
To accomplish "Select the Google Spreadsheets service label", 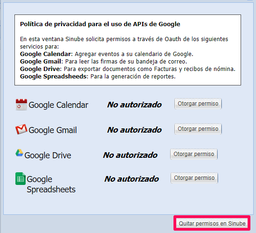I will 51,184.
